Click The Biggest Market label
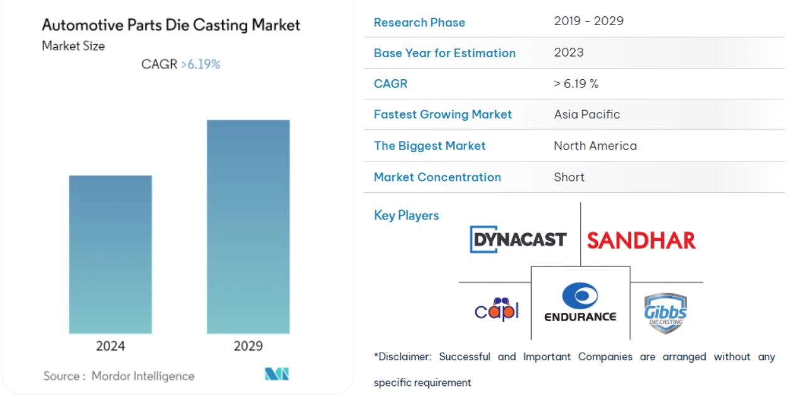Viewport: 792px width, 396px height. pyautogui.click(x=429, y=146)
